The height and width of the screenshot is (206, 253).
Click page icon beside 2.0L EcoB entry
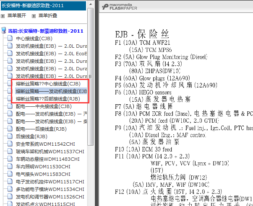(x=10, y=53)
